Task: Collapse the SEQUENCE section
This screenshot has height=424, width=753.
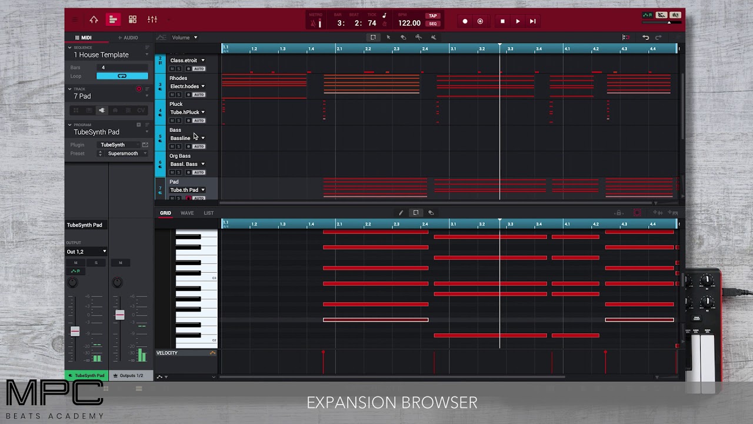Action: (69, 47)
